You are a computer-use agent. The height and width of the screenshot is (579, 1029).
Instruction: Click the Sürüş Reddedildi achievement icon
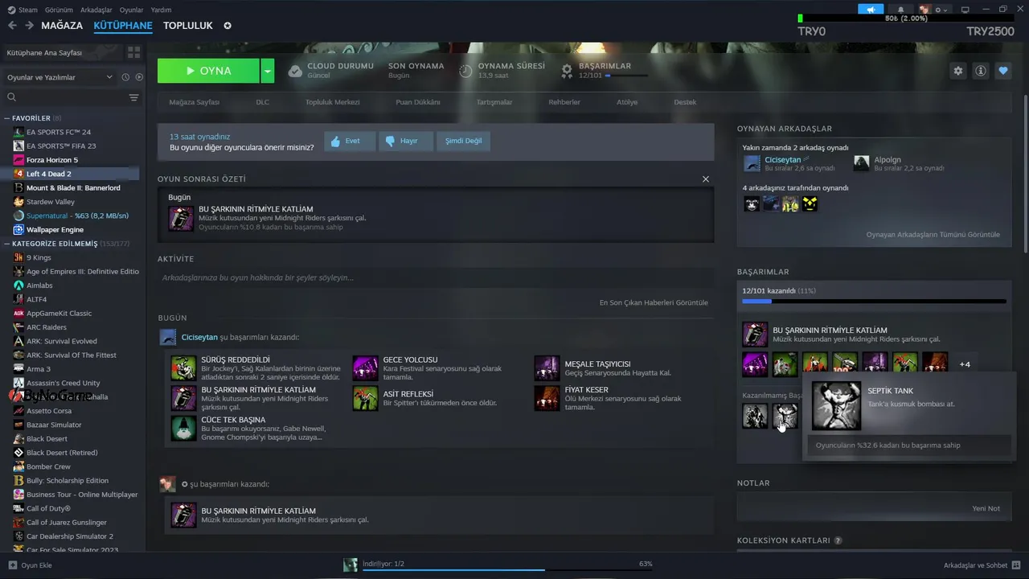pyautogui.click(x=183, y=368)
